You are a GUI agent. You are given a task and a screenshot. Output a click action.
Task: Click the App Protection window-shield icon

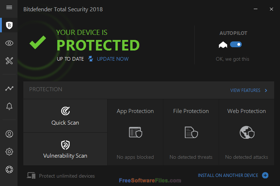tap(136, 132)
